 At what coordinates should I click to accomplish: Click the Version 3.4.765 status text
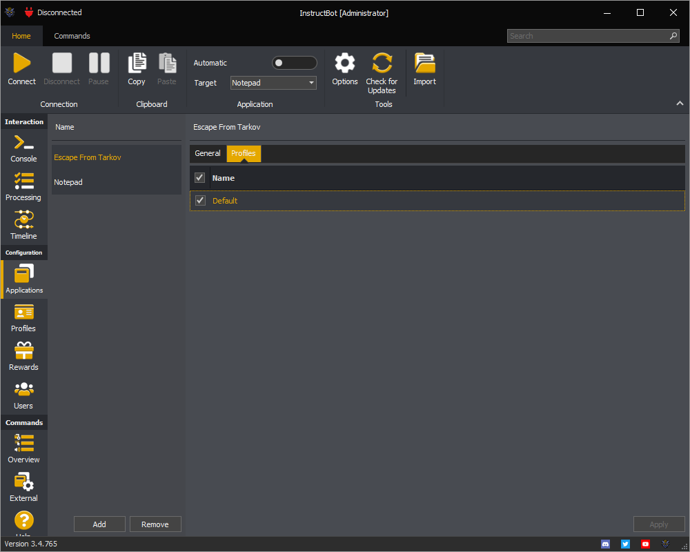[x=31, y=544]
